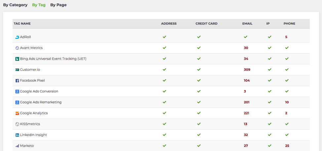Click the Google Analytics chart icon
Image resolution: width=322 pixels, height=151 pixels.
(x=17, y=113)
